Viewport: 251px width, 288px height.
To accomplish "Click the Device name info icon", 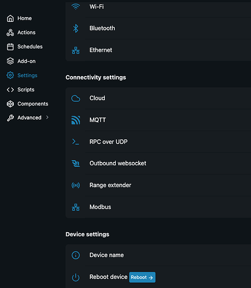I will [x=75, y=255].
